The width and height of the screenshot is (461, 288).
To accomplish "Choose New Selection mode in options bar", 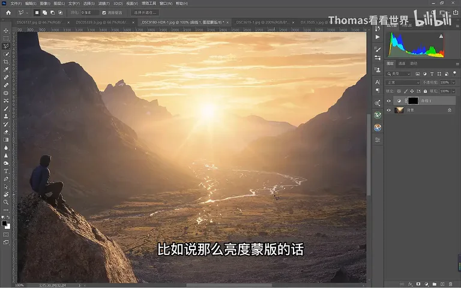I will coord(37,13).
